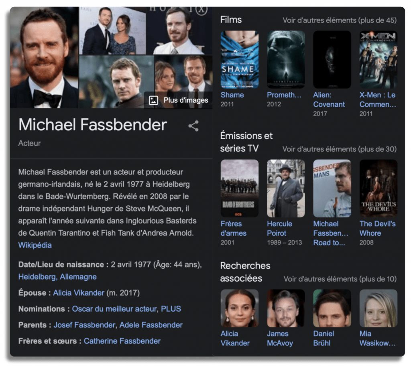This screenshot has width=411, height=367.
Task: Open Oscar du meilleur acteur nomination link
Action: pyautogui.click(x=114, y=309)
